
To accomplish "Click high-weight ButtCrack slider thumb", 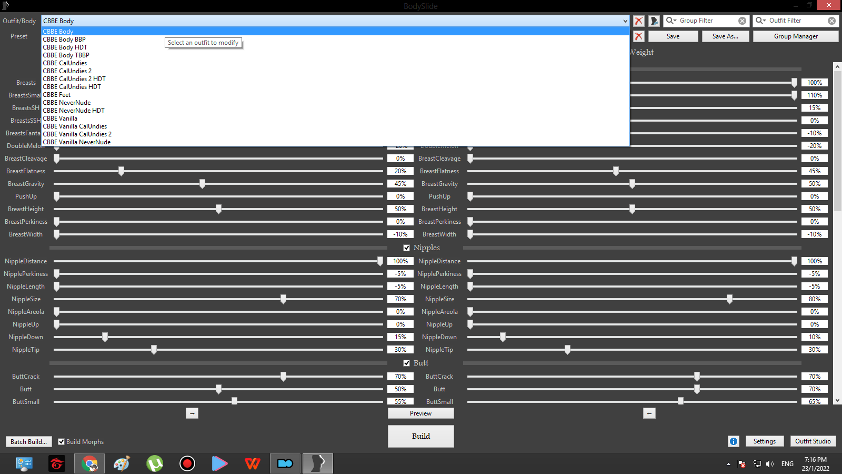I will (x=697, y=377).
